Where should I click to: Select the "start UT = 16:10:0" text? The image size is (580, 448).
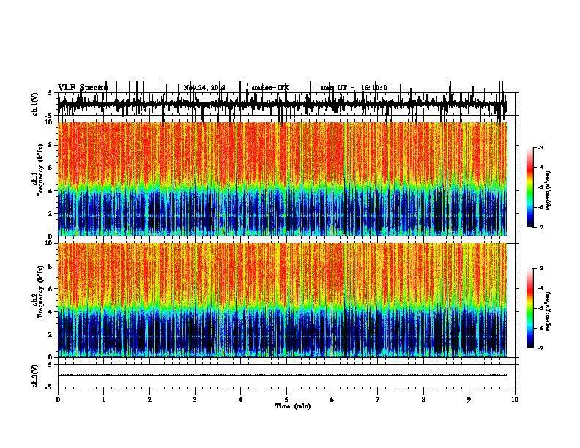click(x=354, y=88)
